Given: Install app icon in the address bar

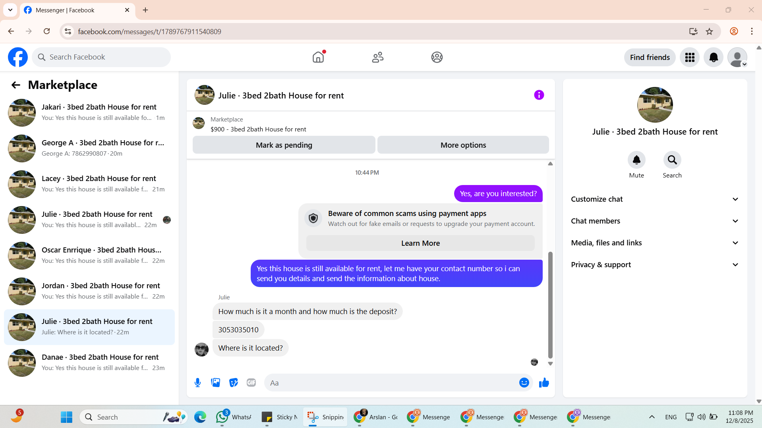Looking at the screenshot, I should pyautogui.click(x=693, y=31).
